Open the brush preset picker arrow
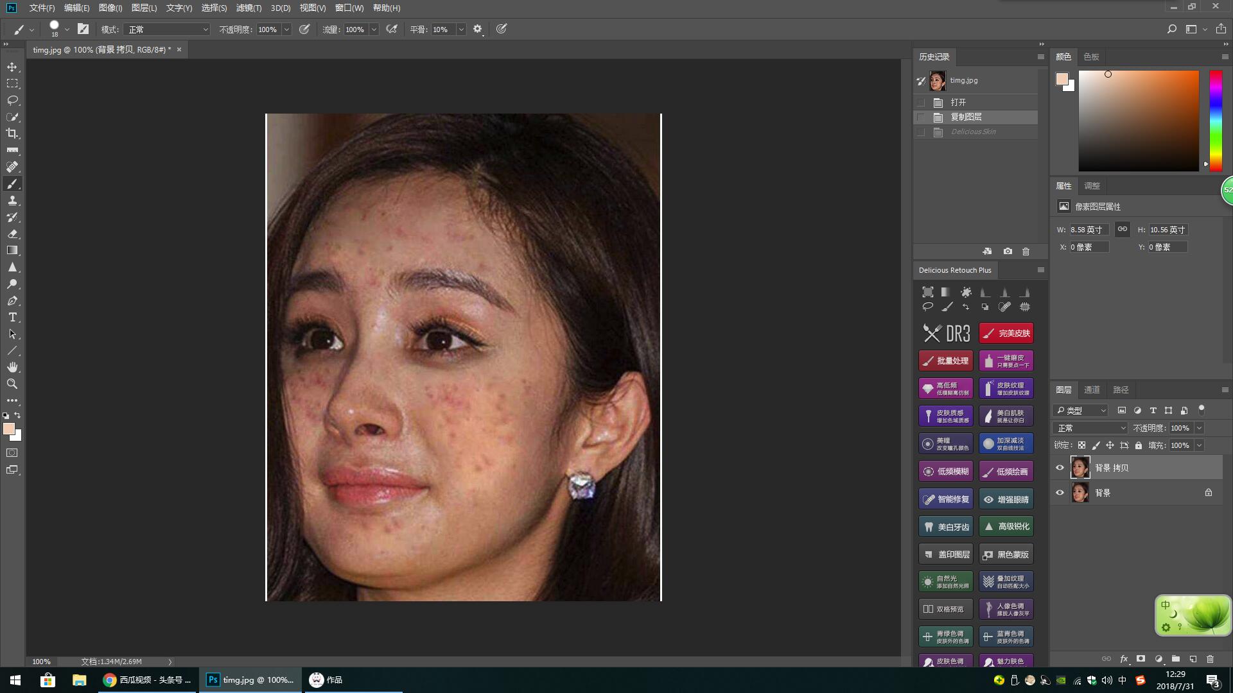1233x693 pixels. click(x=67, y=30)
